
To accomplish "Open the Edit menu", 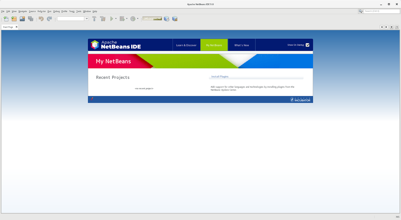I will (x=8, y=11).
